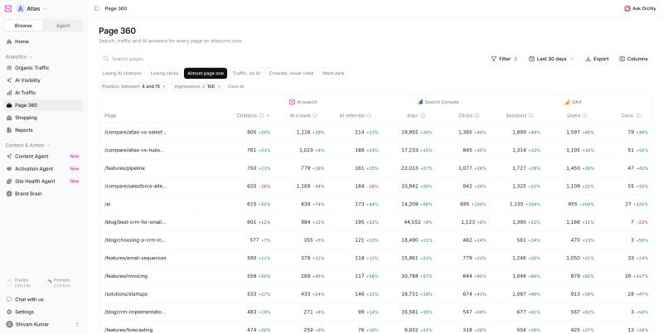Open Site Health Agent in the sidebar
Screen dimensions: 663x334
(x=44, y=181)
